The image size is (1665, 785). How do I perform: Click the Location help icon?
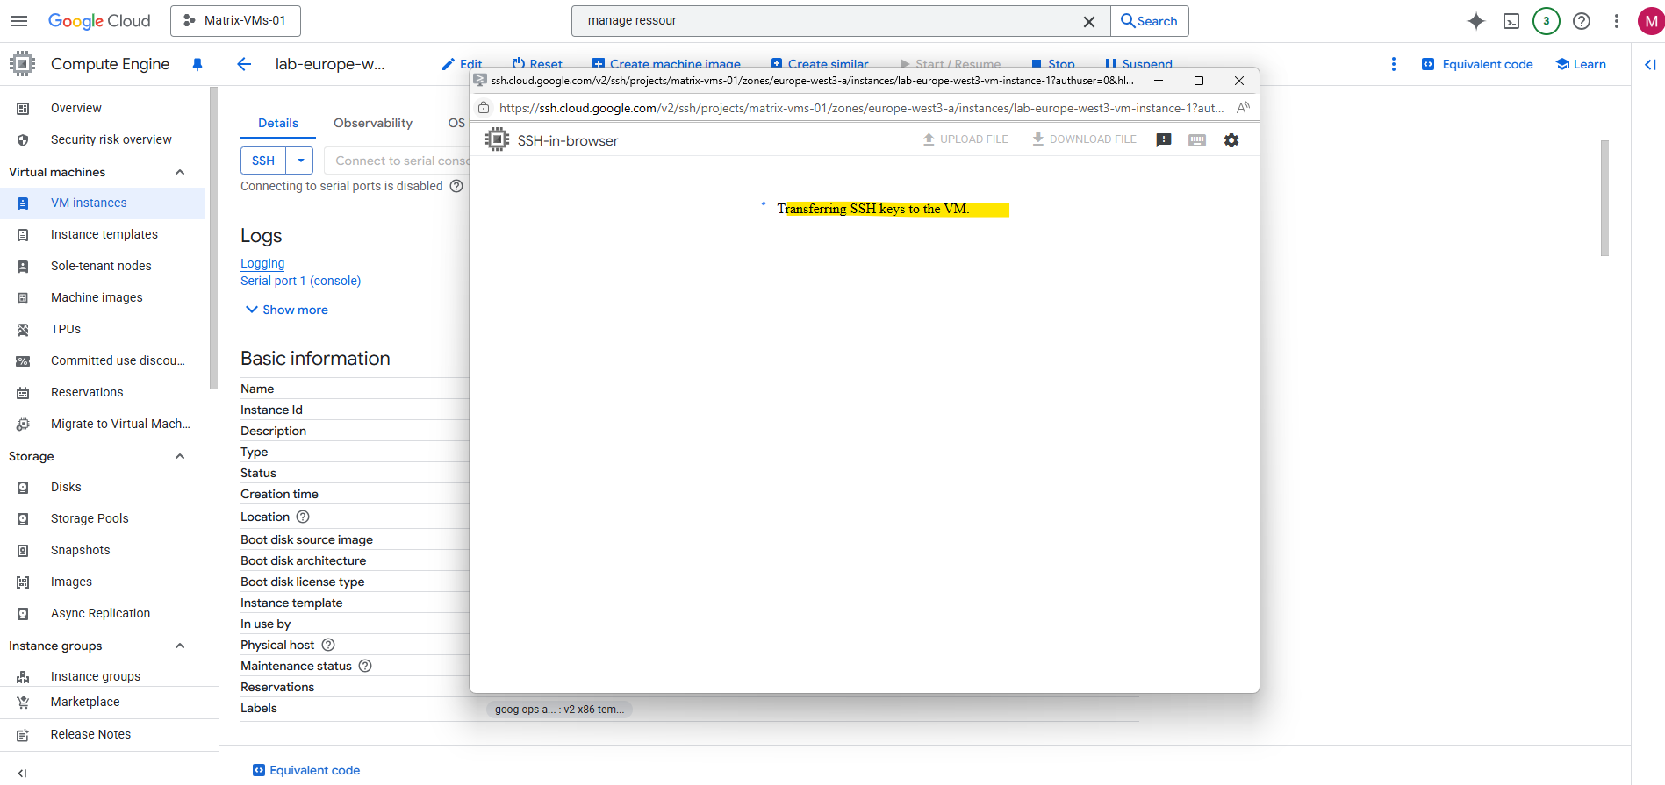point(303,517)
